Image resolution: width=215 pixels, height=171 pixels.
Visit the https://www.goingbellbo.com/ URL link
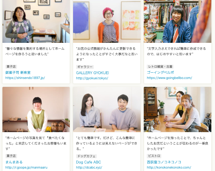(x=169, y=78)
